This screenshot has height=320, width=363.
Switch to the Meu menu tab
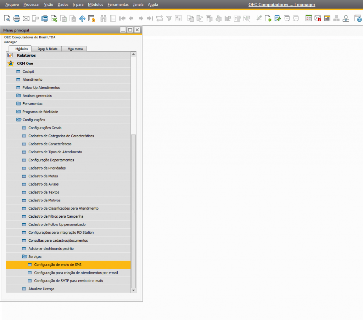(75, 49)
